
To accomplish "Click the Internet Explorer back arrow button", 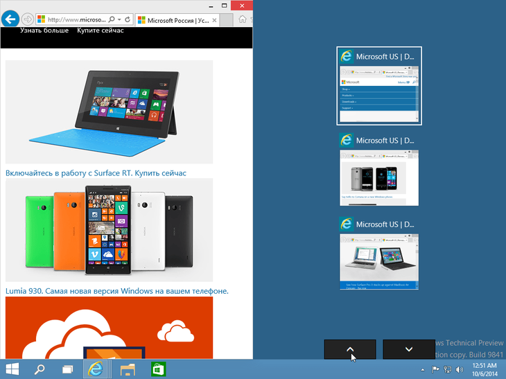I will 10,19.
